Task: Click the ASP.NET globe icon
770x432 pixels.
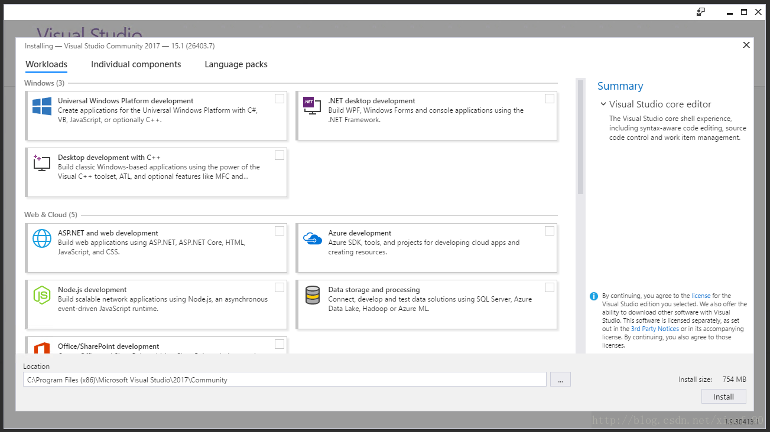Action: 42,238
